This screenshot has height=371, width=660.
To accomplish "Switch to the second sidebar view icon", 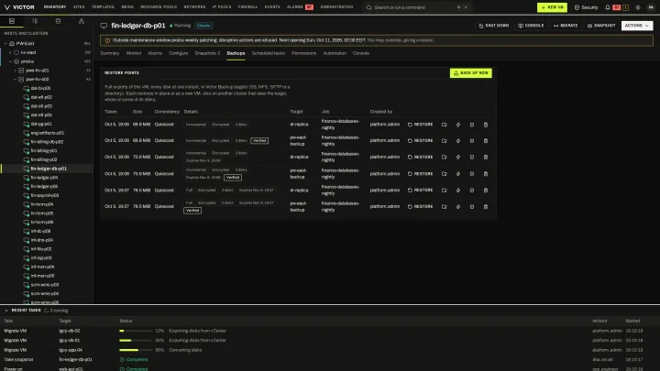I will (x=35, y=21).
